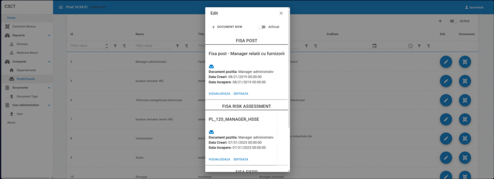Click the plus add icon next to Active

click(x=440, y=21)
